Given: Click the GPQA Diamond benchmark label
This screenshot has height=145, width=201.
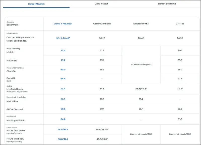Looking at the screenshot, I should coord(15,110).
